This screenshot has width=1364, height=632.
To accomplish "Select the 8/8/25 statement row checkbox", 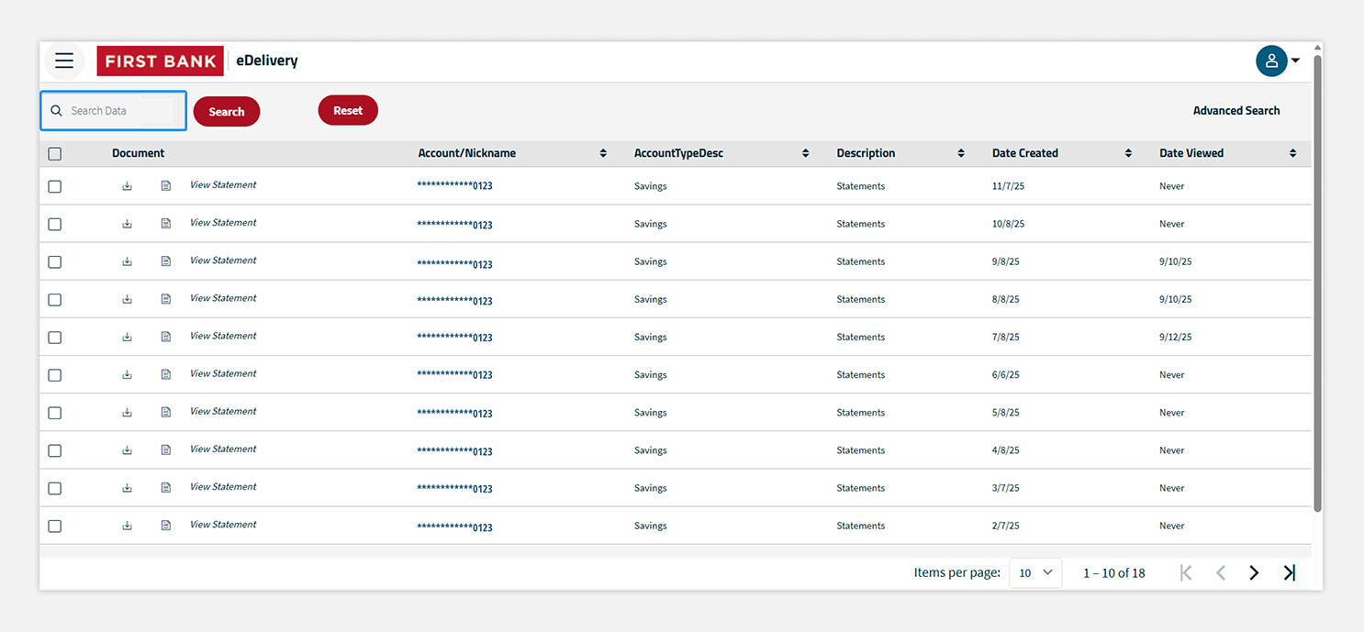I will click(54, 299).
